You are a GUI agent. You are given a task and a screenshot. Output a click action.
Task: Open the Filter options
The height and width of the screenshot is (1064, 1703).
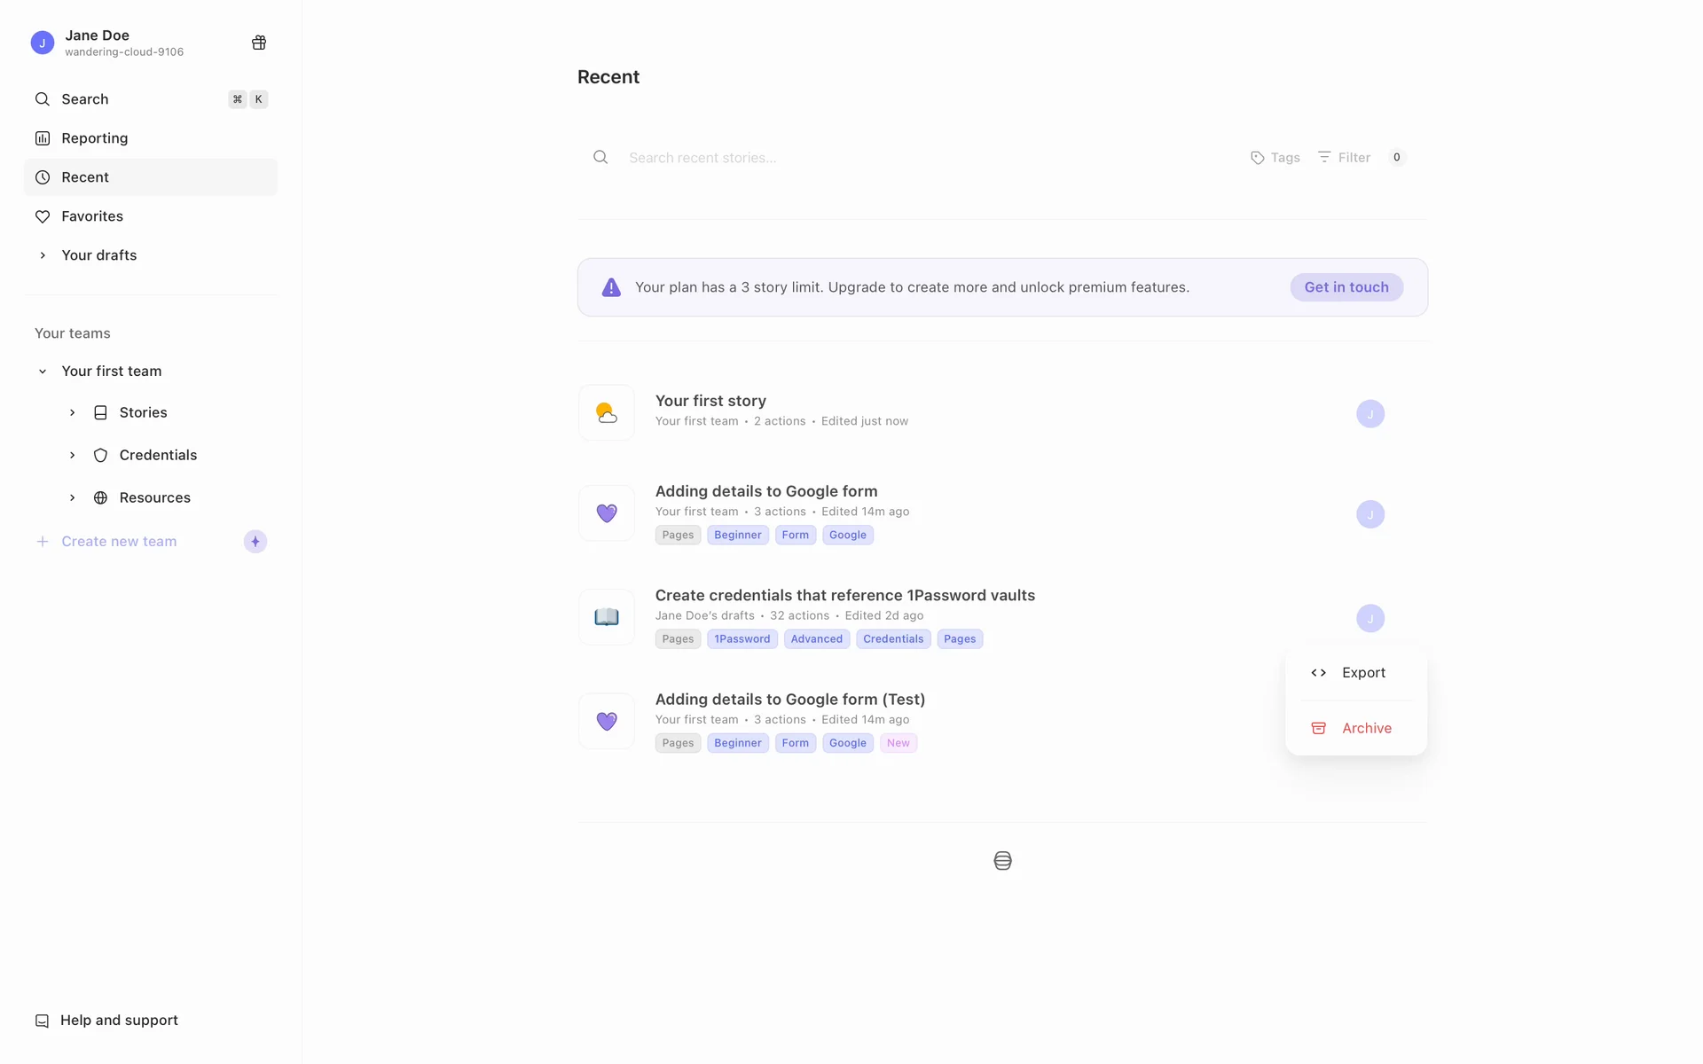tap(1345, 158)
